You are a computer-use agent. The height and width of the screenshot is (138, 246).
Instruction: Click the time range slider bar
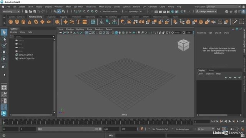point(70,129)
